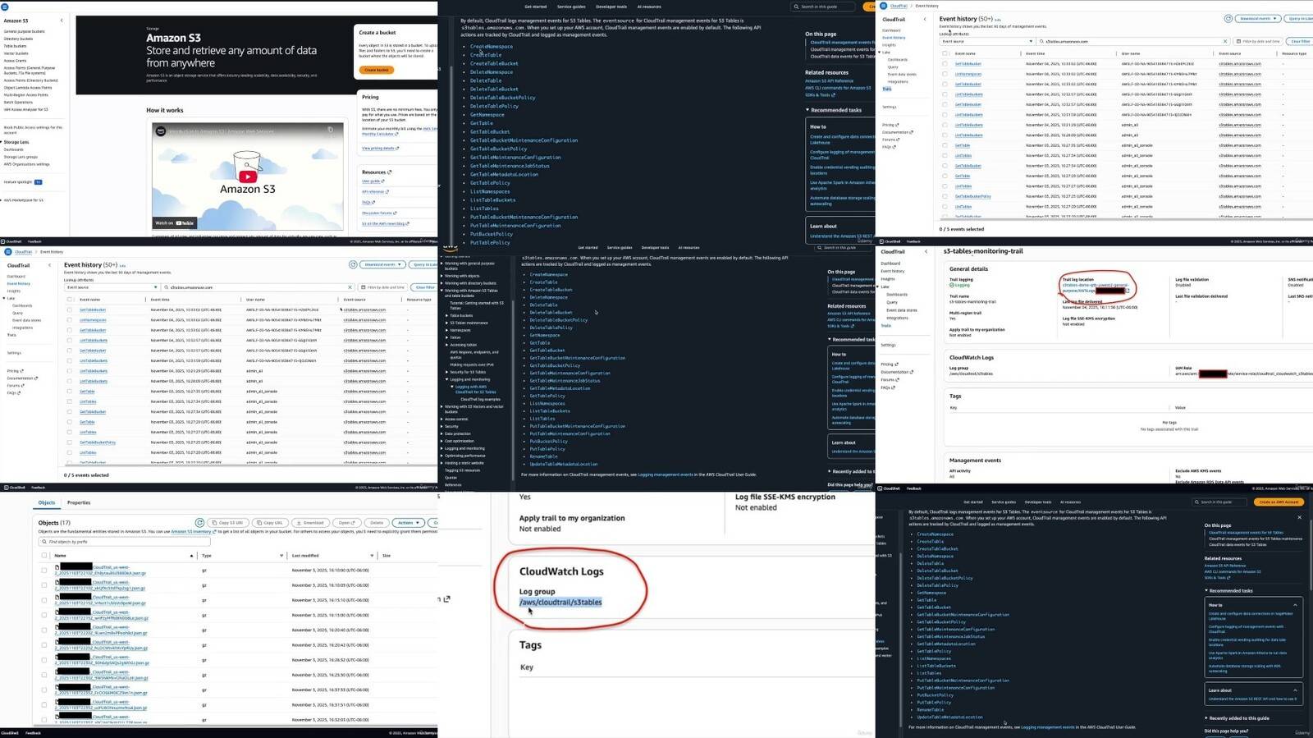1313x738 pixels.
Task: Tick checkbox for object modified at 16:20:40
Action: [44, 630]
